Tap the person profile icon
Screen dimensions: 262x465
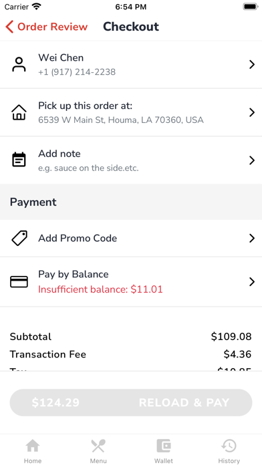tap(19, 65)
